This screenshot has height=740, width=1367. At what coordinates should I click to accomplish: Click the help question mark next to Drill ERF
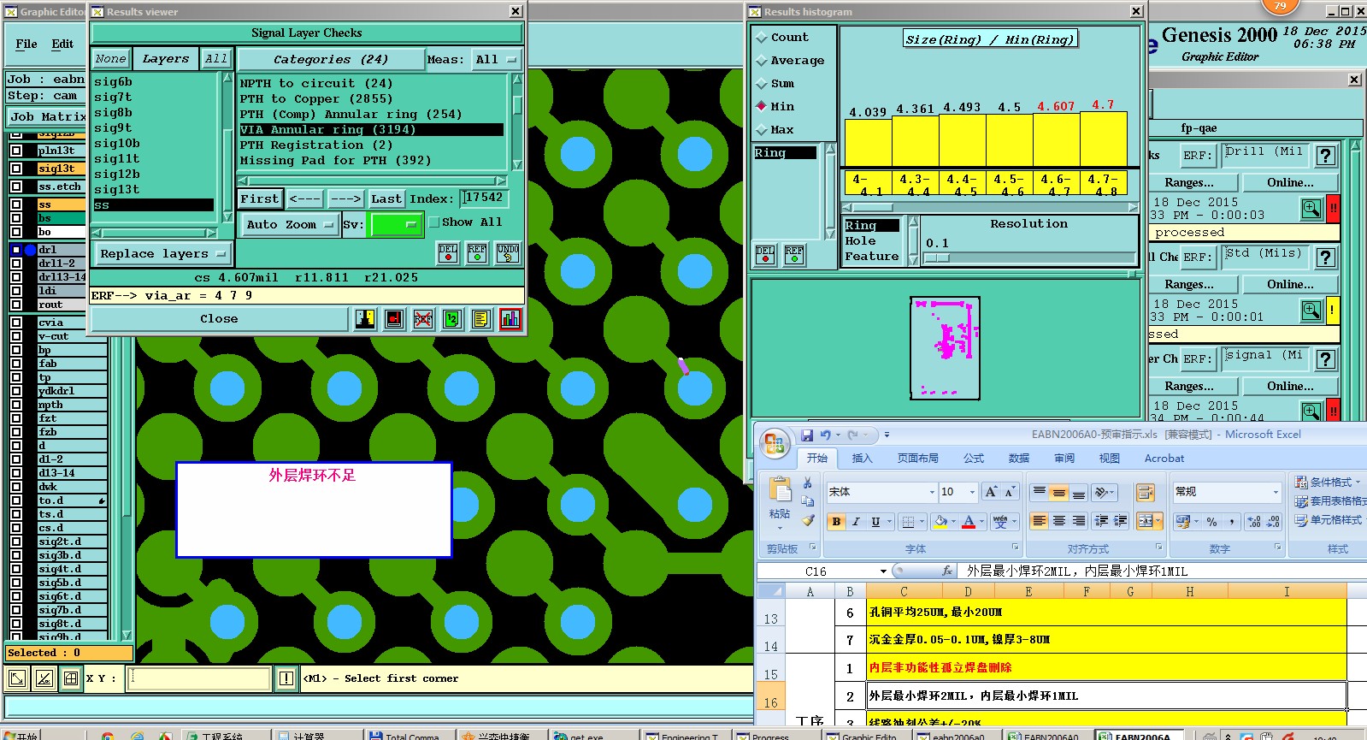tap(1325, 156)
